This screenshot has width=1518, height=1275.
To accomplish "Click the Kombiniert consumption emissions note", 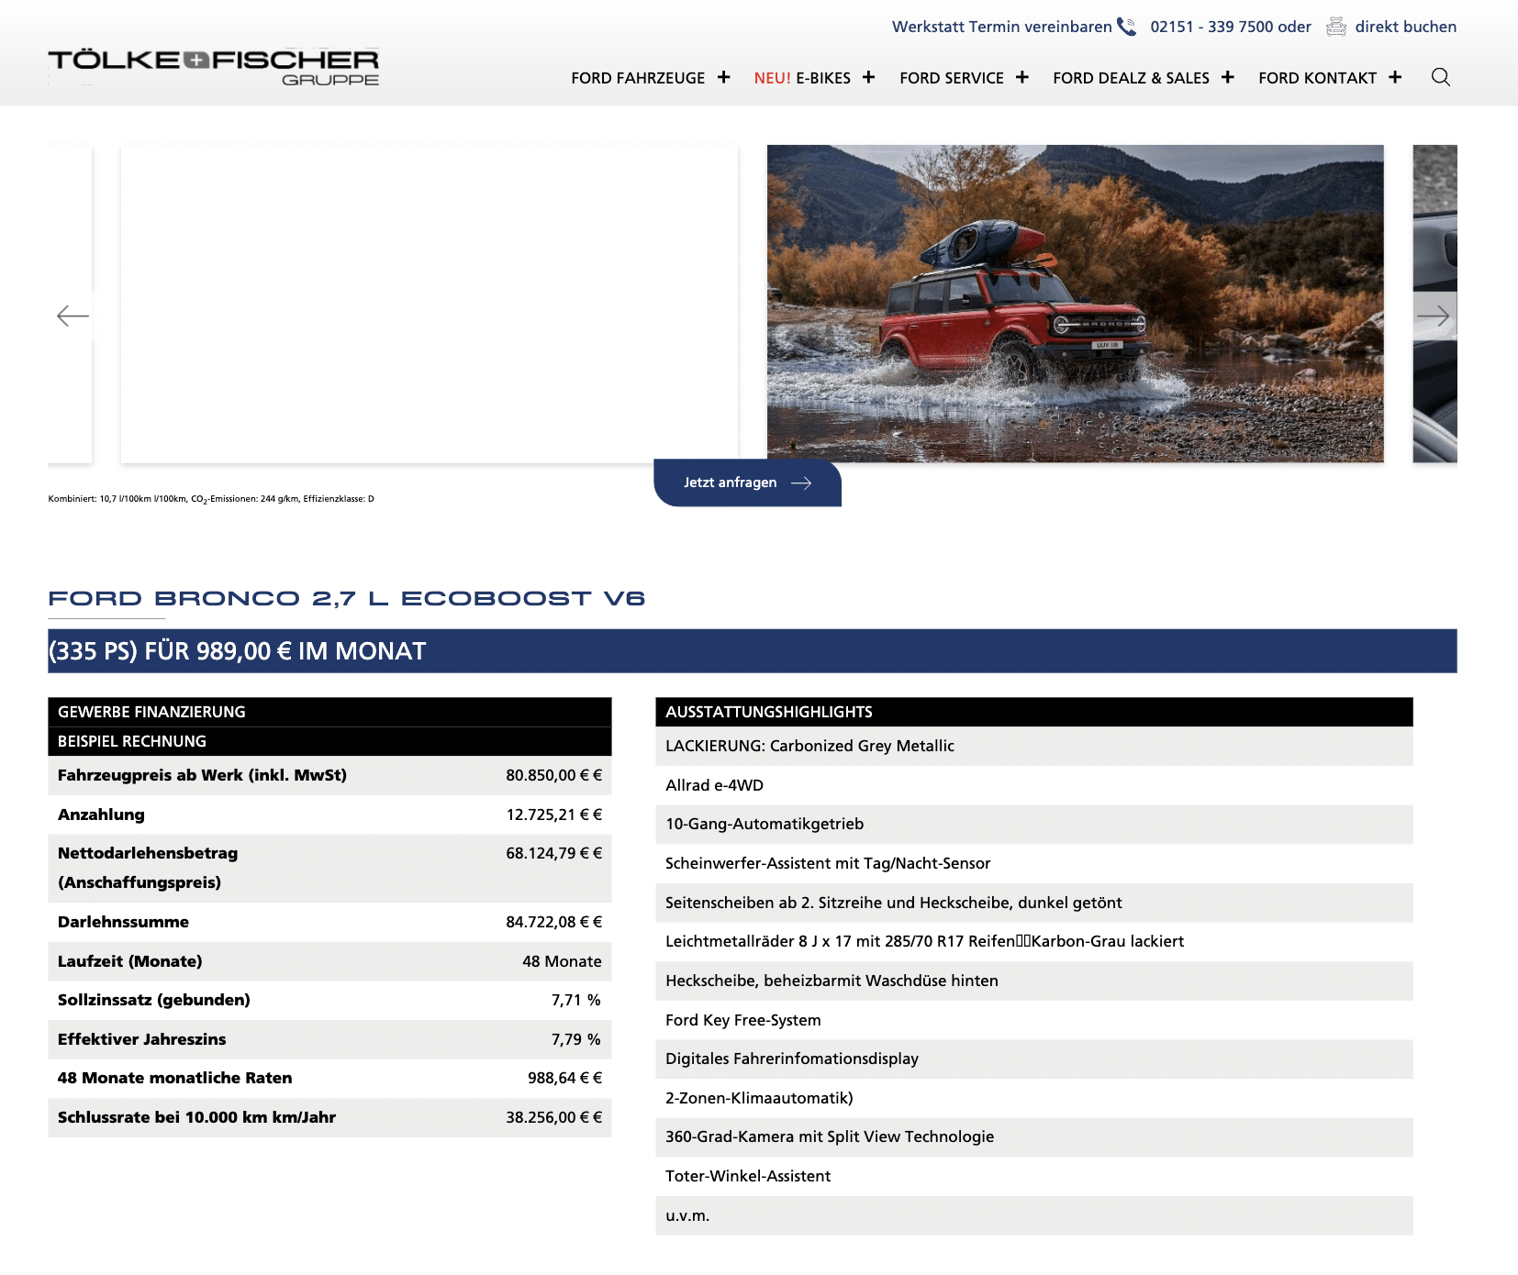I will pos(211,499).
